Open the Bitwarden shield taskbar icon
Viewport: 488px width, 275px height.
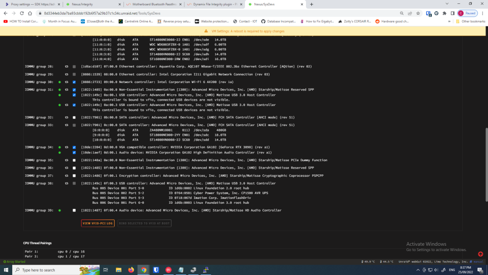156,270
